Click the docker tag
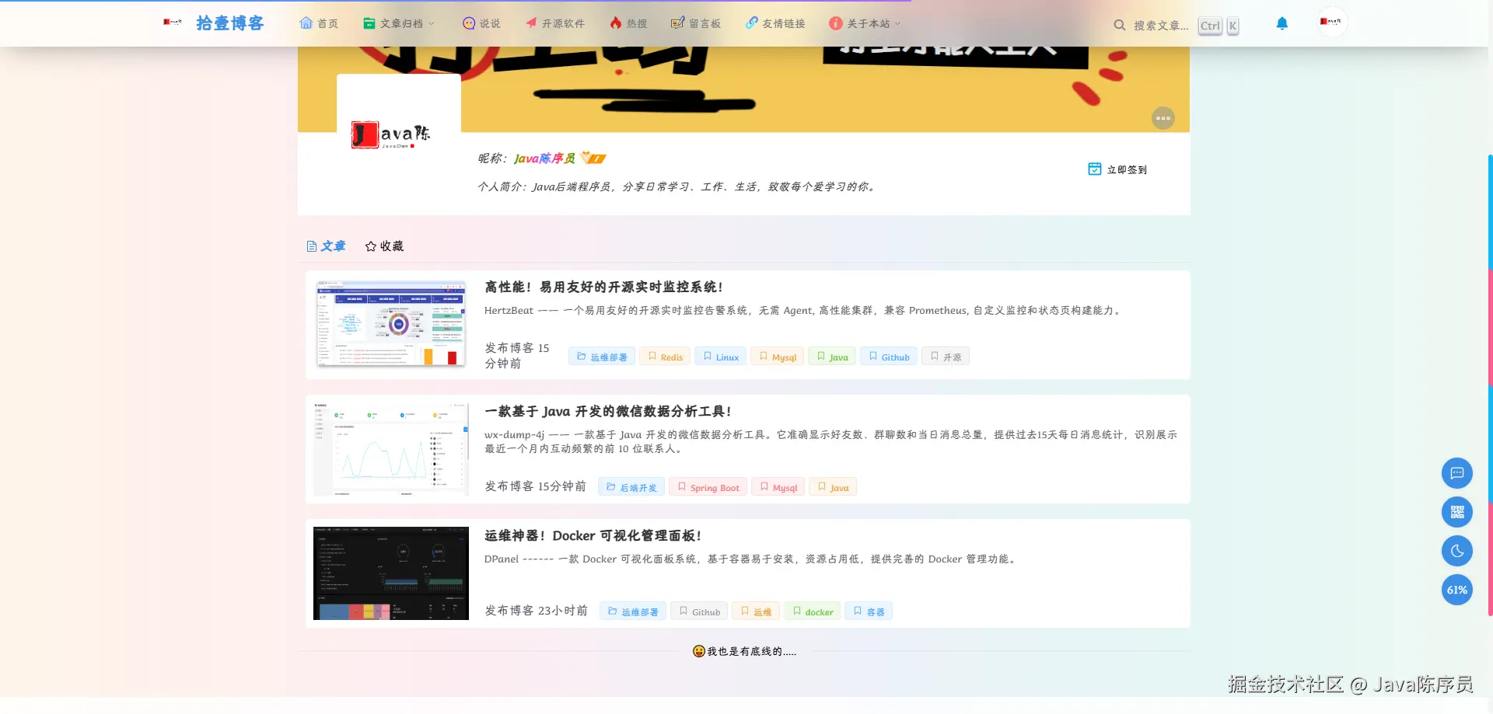This screenshot has height=714, width=1493. pyautogui.click(x=813, y=611)
